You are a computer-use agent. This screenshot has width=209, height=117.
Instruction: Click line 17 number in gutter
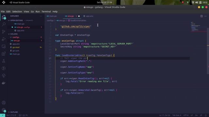(50, 58)
